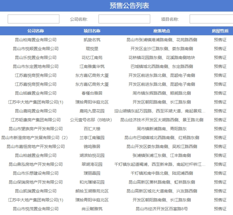233x215 pixels.
Task: Click the 公司名称 search input field
Action: 124,19
